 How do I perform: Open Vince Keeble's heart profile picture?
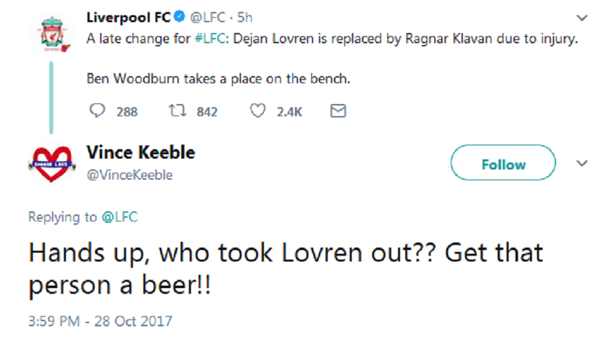coord(51,164)
